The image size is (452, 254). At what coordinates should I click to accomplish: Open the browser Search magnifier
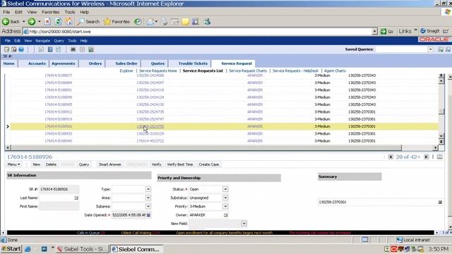point(81,21)
